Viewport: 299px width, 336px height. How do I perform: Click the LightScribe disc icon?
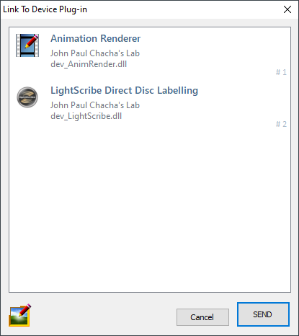(x=27, y=97)
